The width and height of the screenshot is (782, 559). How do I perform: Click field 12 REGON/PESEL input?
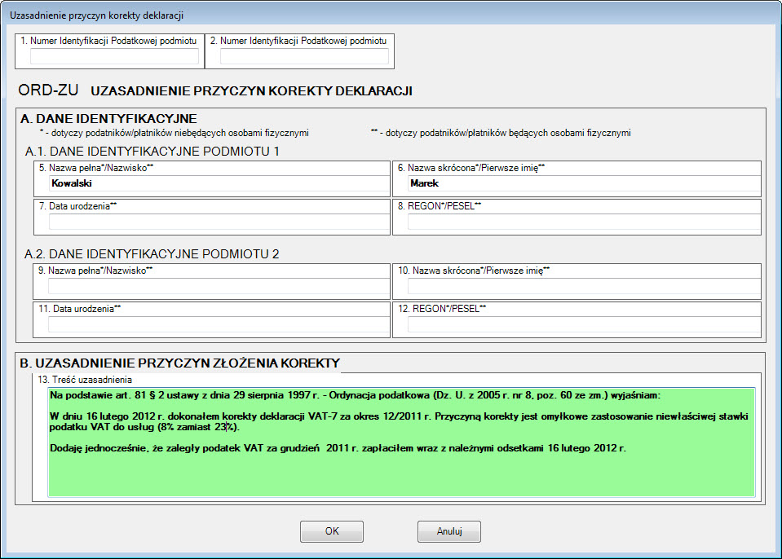coord(582,325)
